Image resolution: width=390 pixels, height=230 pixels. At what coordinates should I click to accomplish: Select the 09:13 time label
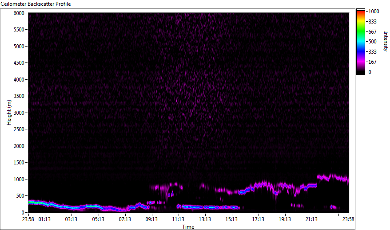pyautogui.click(x=151, y=219)
